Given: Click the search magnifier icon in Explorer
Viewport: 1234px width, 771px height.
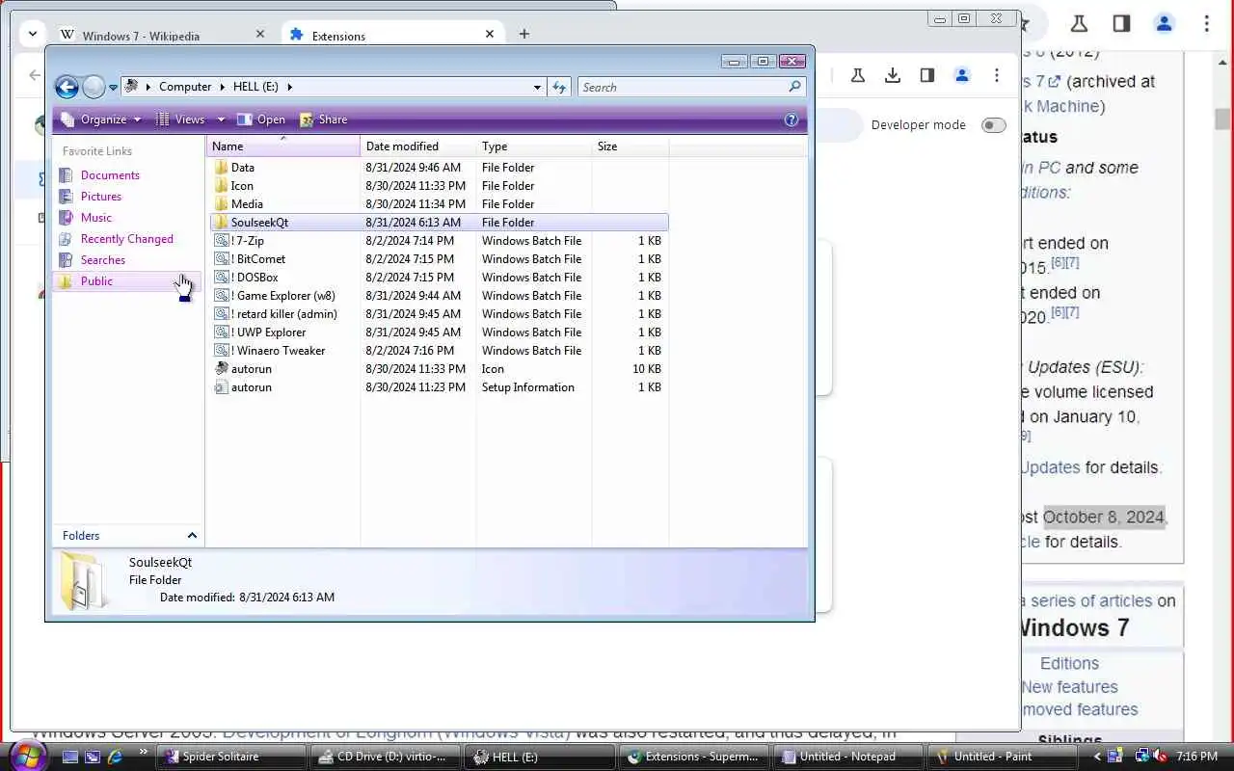Looking at the screenshot, I should (794, 87).
